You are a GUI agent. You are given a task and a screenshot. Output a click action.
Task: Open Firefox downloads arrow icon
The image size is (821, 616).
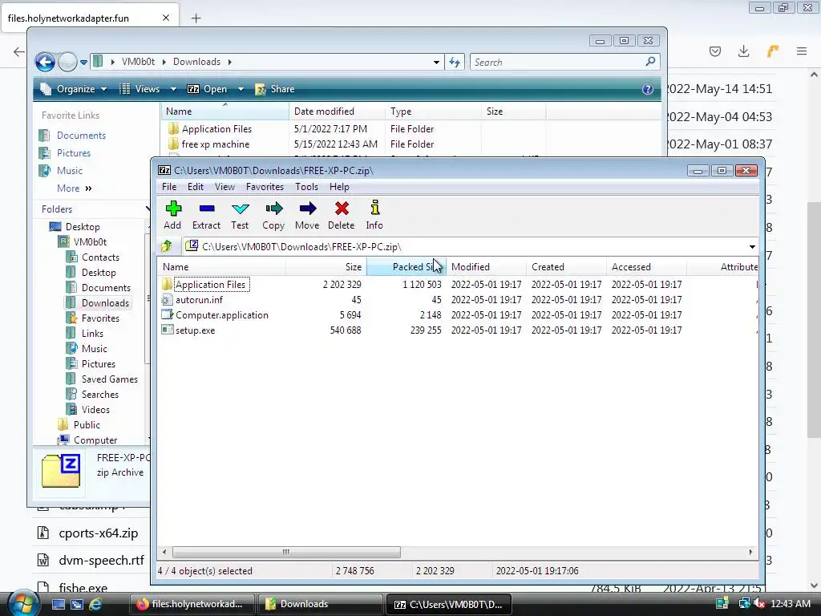[743, 51]
